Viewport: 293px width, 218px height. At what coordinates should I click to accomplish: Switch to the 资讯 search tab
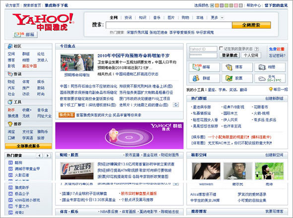coord(128,17)
